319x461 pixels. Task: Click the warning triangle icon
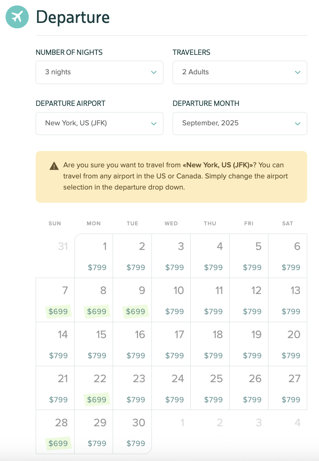[x=54, y=166]
